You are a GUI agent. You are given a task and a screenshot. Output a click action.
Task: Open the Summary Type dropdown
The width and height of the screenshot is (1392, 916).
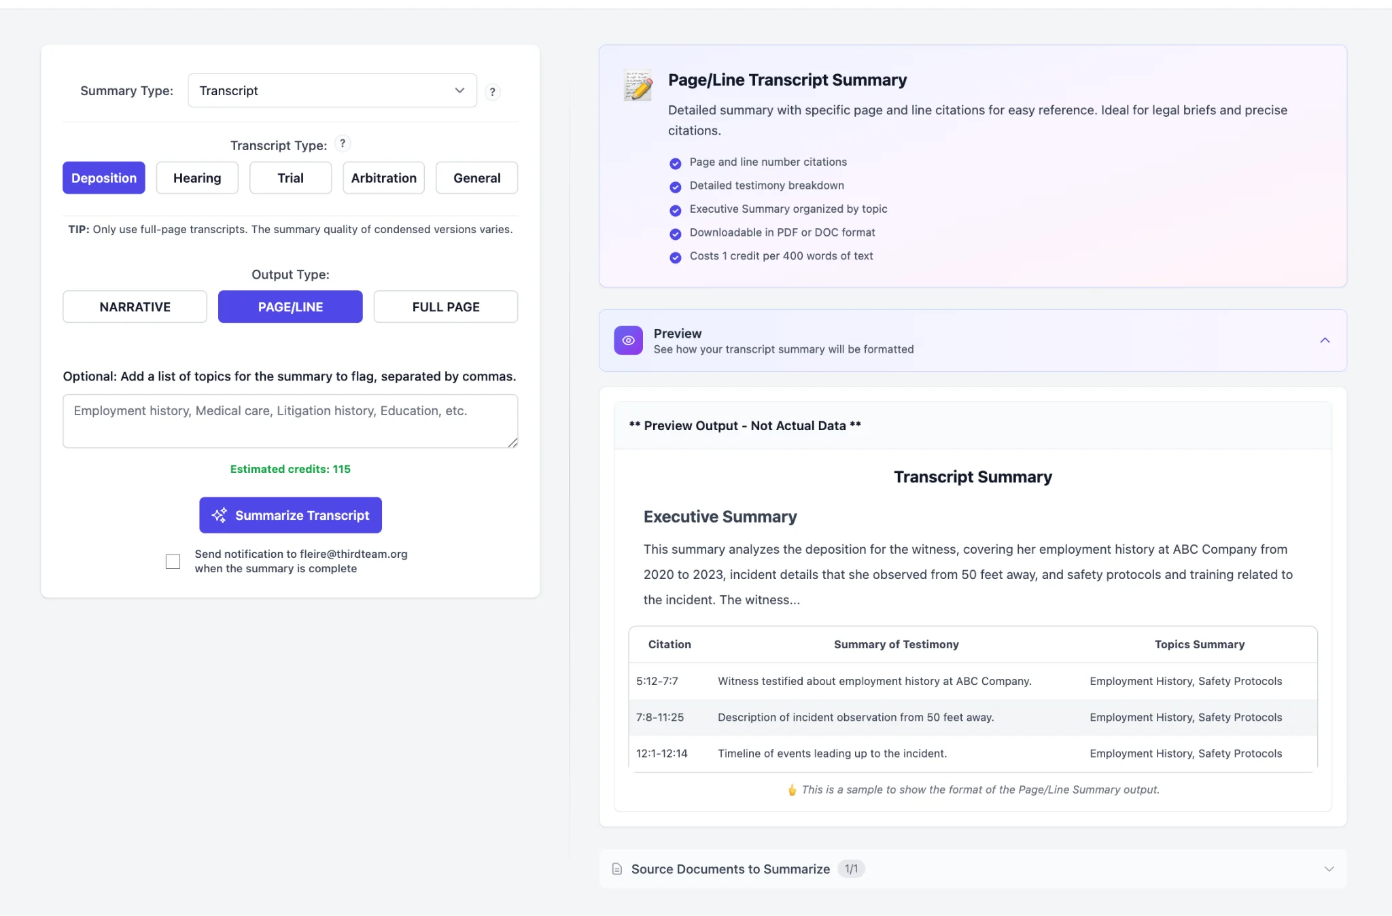click(x=332, y=91)
